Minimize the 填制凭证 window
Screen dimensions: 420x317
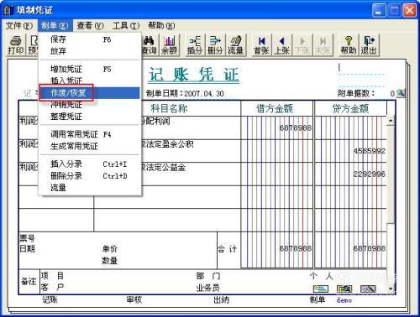pyautogui.click(x=379, y=11)
